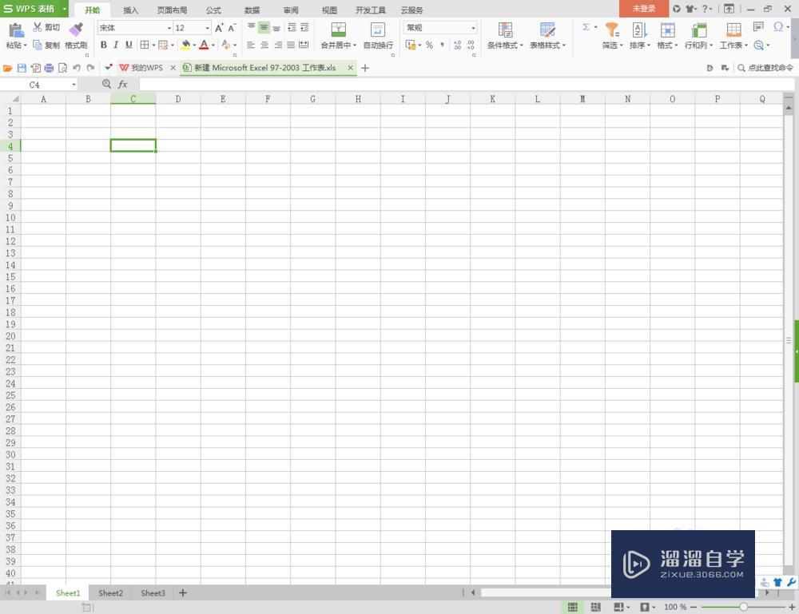Open the number format 常规 dropdown
This screenshot has width=799, height=614.
tap(473, 27)
